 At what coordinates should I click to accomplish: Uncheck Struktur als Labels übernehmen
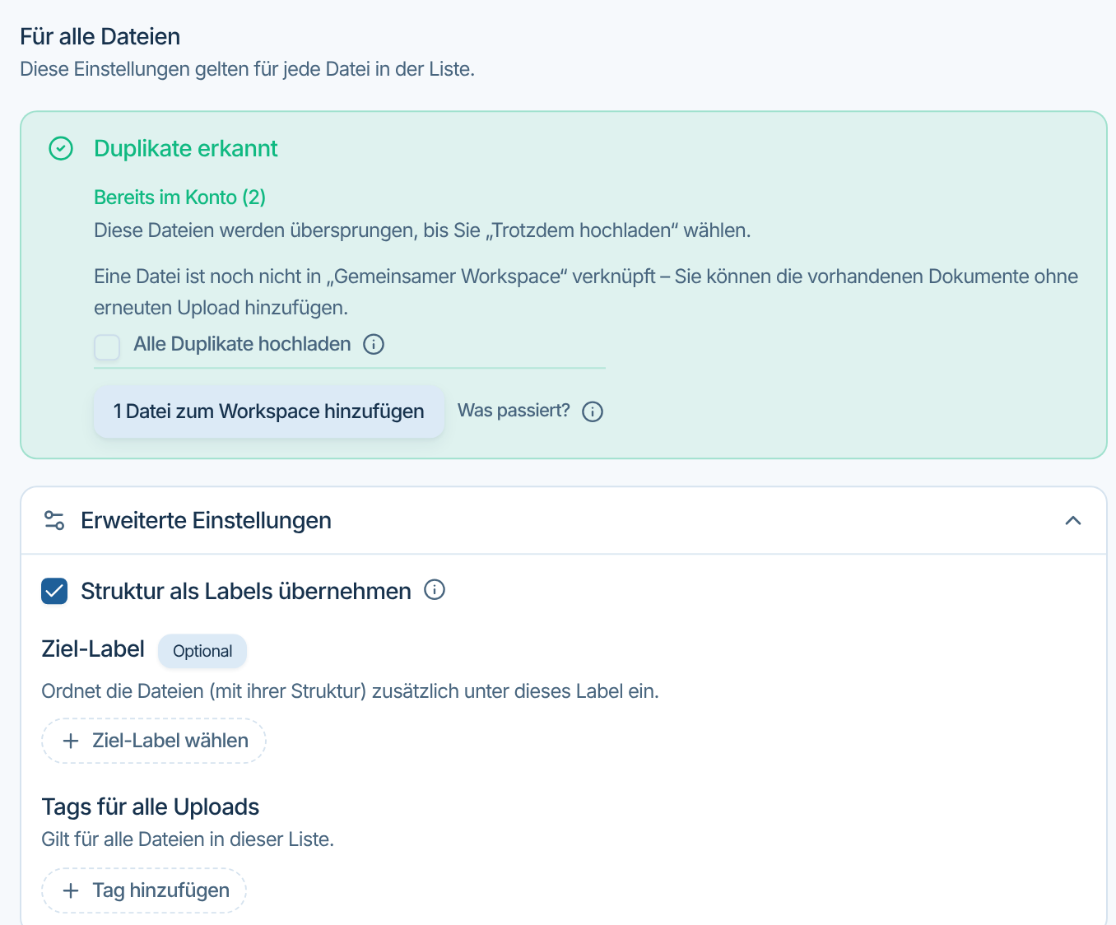coord(54,591)
